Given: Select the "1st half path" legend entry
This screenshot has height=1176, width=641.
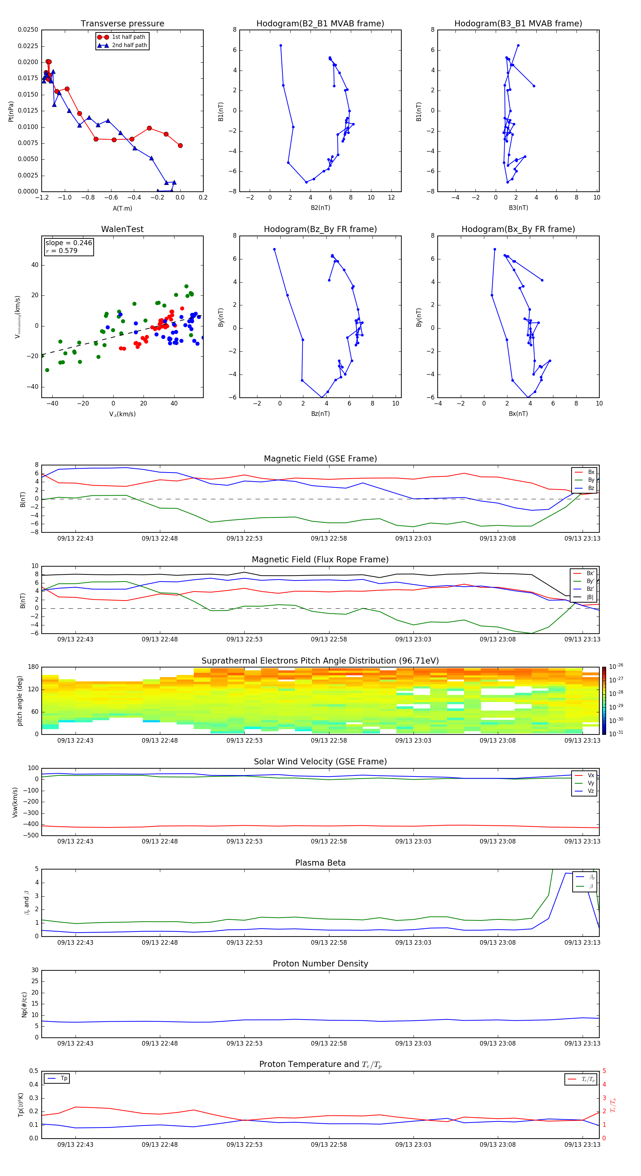Looking at the screenshot, I should (x=122, y=37).
